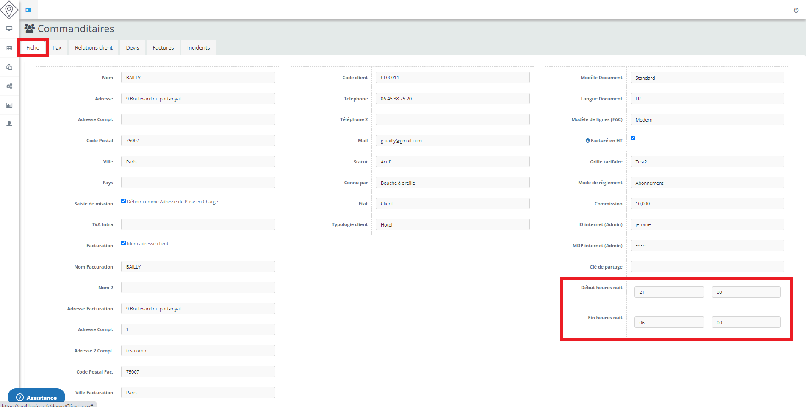Toggle the sidebar menu indent icon
The image size is (806, 407).
point(28,10)
